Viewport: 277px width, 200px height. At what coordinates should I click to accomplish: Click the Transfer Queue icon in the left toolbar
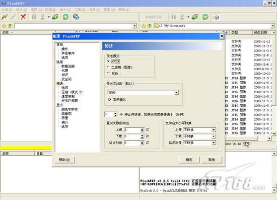[43, 17]
